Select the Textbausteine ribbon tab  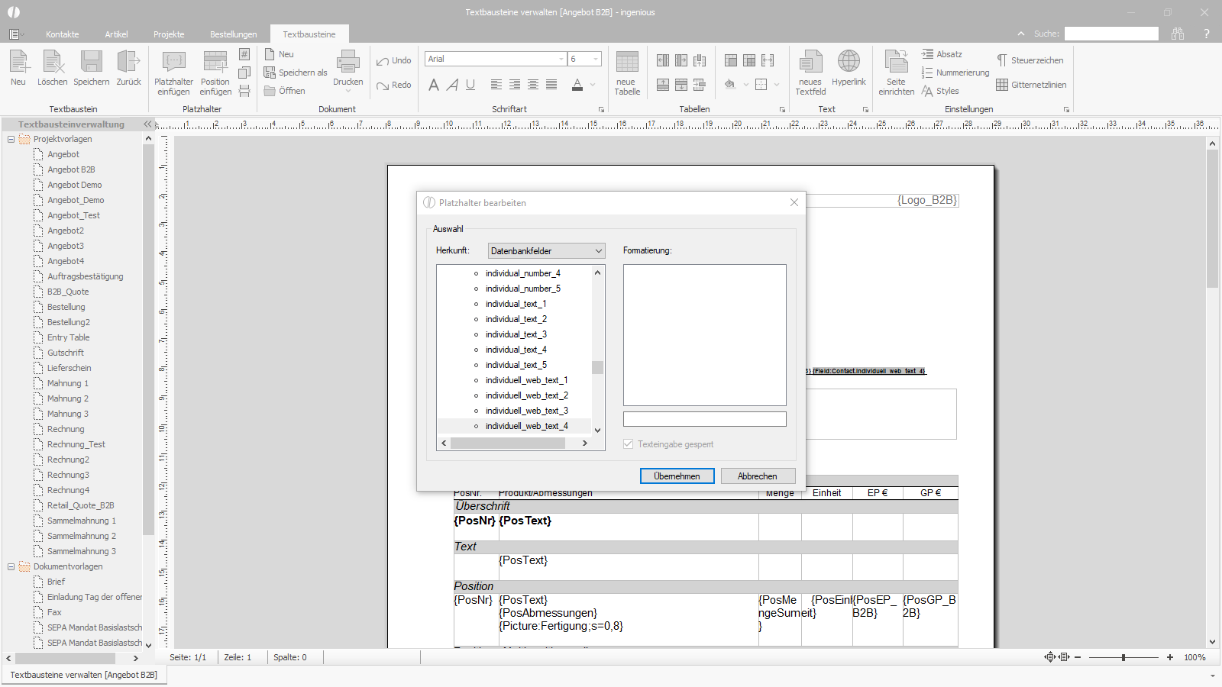coord(309,34)
